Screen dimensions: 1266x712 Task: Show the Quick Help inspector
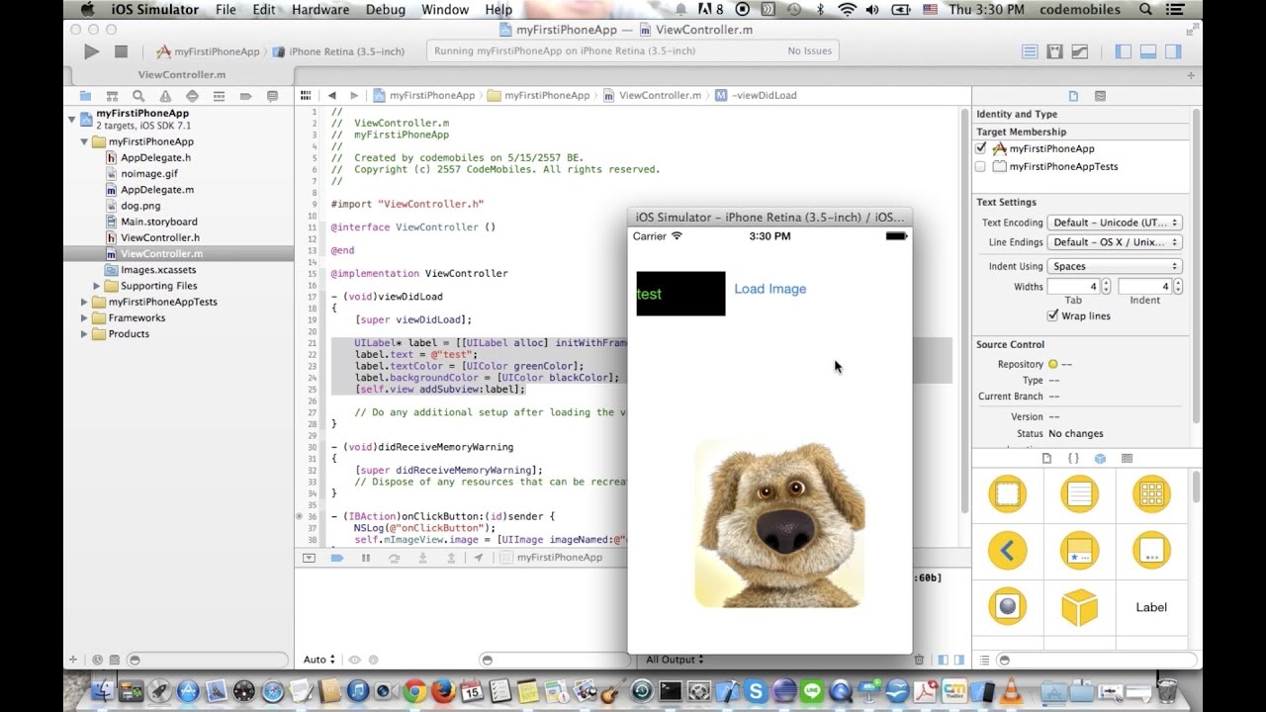click(x=1100, y=96)
